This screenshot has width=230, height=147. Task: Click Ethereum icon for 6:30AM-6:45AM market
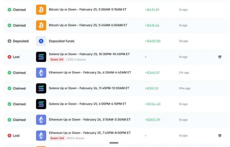coord(41,73)
